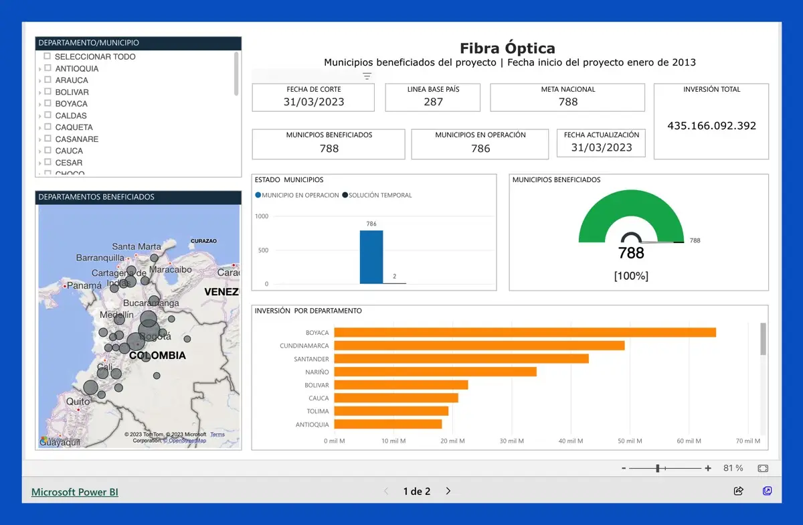Check the CALDAS checkbox

pyautogui.click(x=48, y=115)
